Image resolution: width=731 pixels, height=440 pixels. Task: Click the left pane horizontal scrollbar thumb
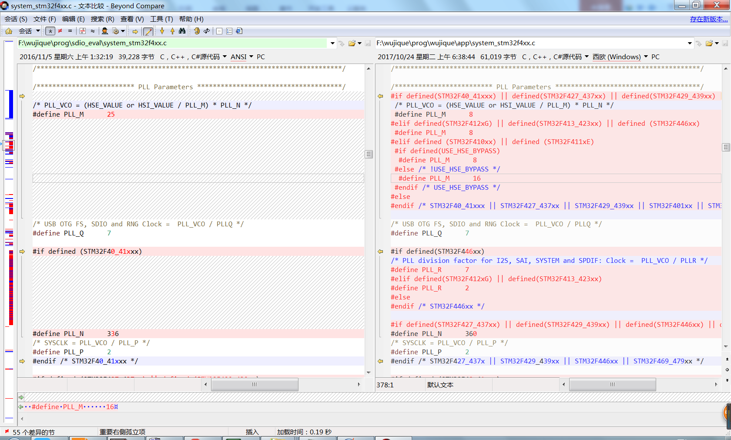click(255, 384)
